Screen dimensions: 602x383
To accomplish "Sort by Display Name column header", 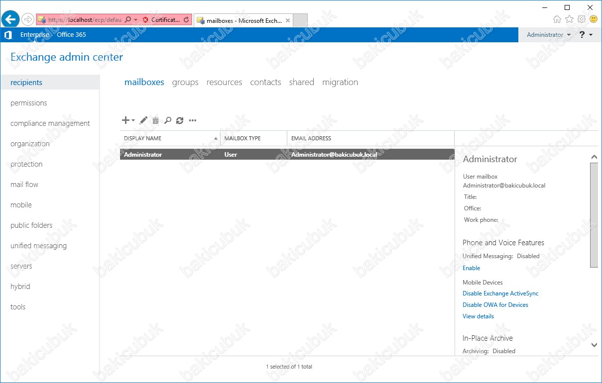I will [170, 138].
